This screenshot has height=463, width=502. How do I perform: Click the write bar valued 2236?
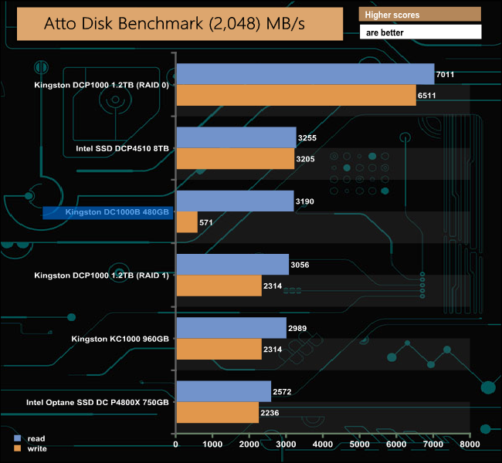click(x=218, y=412)
